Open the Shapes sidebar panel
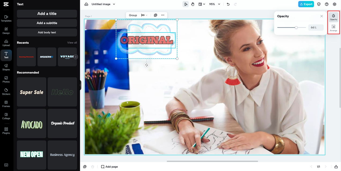The width and height of the screenshot is (341, 171). point(6,67)
